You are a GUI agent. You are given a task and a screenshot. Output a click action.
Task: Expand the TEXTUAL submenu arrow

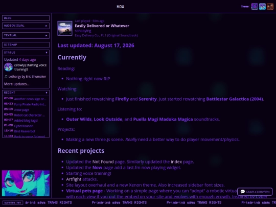[47, 36]
